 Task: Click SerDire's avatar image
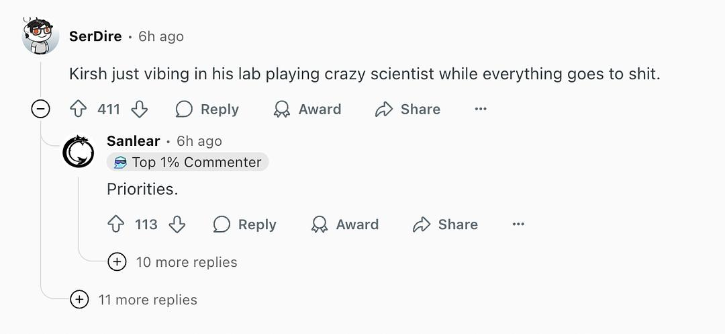(x=40, y=36)
